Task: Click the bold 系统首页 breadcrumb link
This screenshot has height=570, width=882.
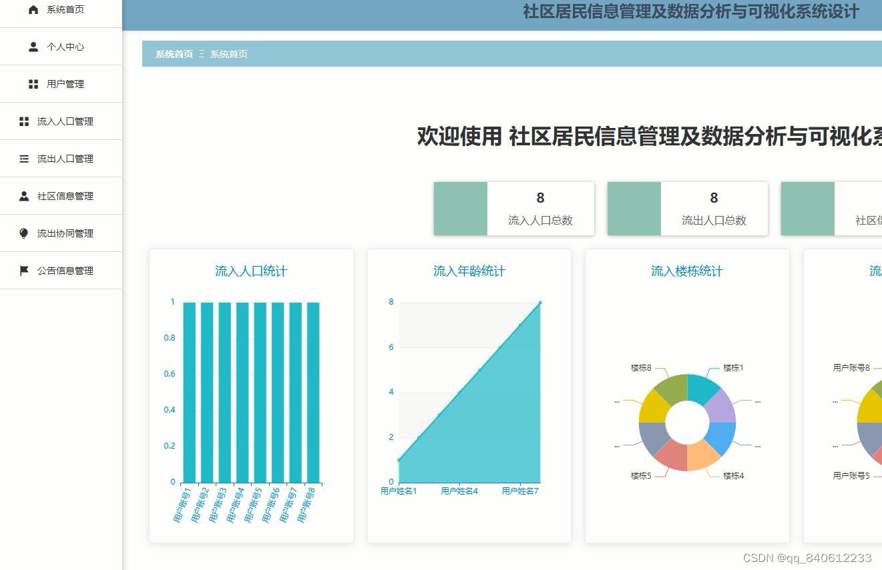Action: [174, 54]
